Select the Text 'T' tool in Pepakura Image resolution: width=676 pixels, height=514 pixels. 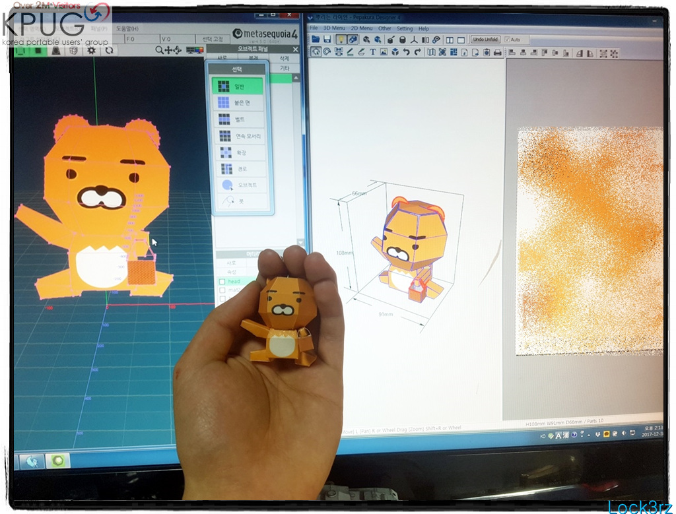pos(372,52)
